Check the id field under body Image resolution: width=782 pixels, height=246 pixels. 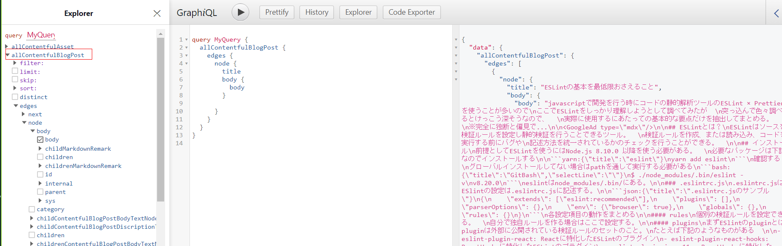[x=40, y=174]
